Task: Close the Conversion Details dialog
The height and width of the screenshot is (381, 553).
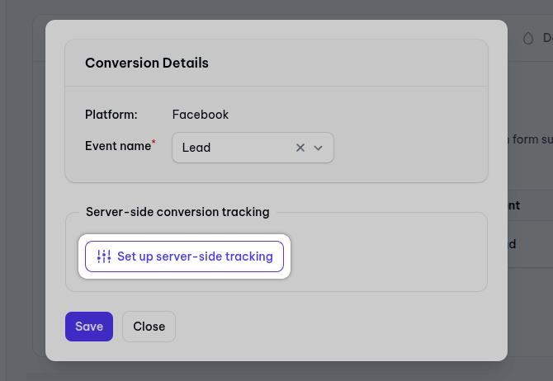Action: (x=149, y=327)
